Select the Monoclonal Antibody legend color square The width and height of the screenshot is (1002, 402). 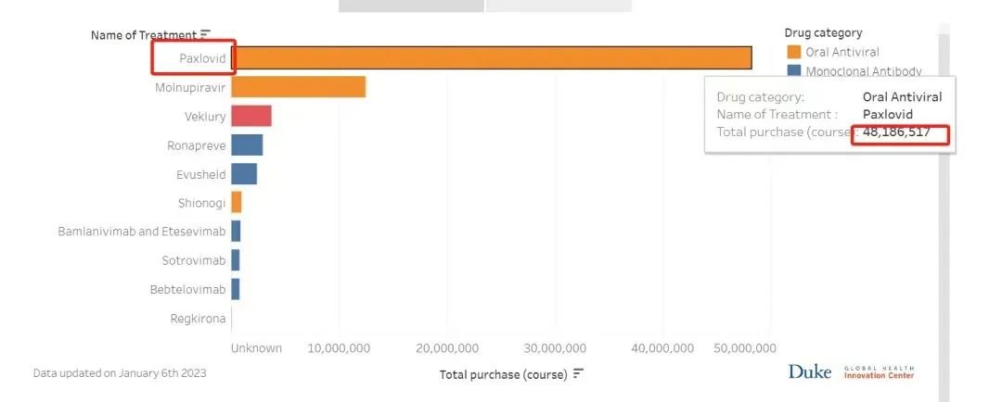click(x=793, y=70)
